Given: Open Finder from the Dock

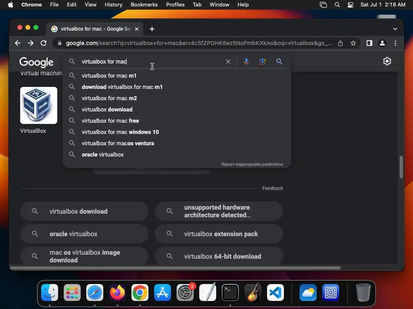Looking at the screenshot, I should 50,293.
